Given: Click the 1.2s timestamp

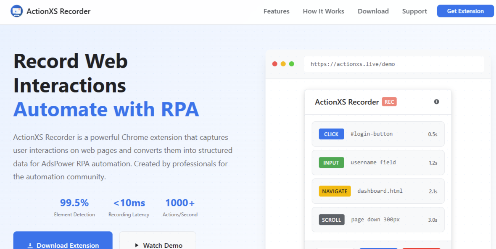Looking at the screenshot, I should coord(433,163).
